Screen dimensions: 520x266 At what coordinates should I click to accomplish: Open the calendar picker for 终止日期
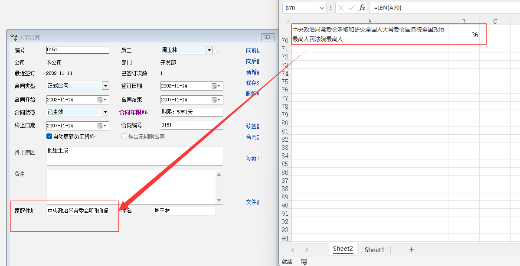tap(102, 126)
